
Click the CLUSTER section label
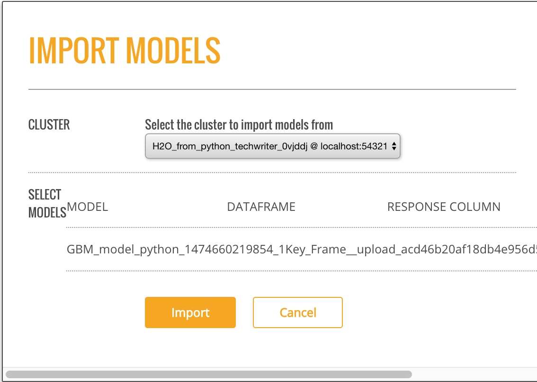tap(49, 125)
